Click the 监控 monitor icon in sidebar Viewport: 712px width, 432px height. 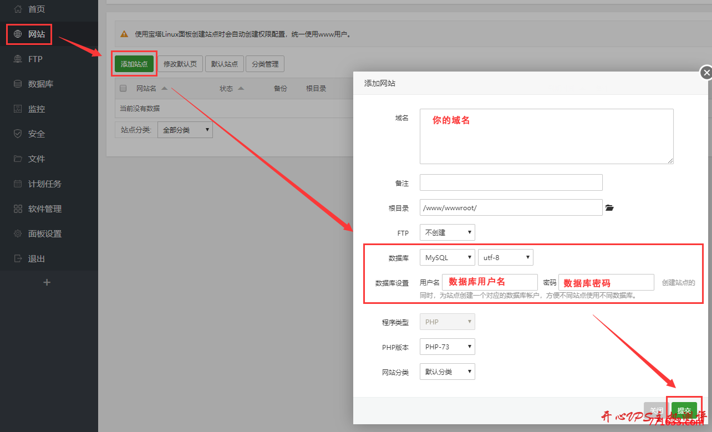pos(18,109)
